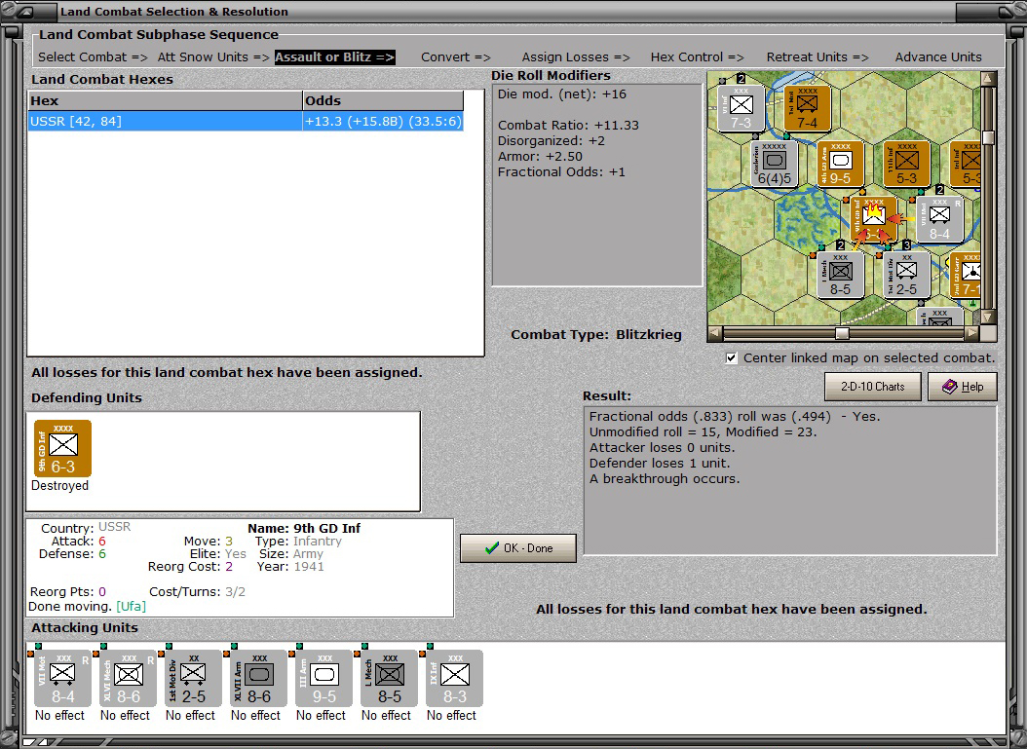This screenshot has height=749, width=1027.
Task: Click the L Mech 8-5 counter on map
Action: 840,276
